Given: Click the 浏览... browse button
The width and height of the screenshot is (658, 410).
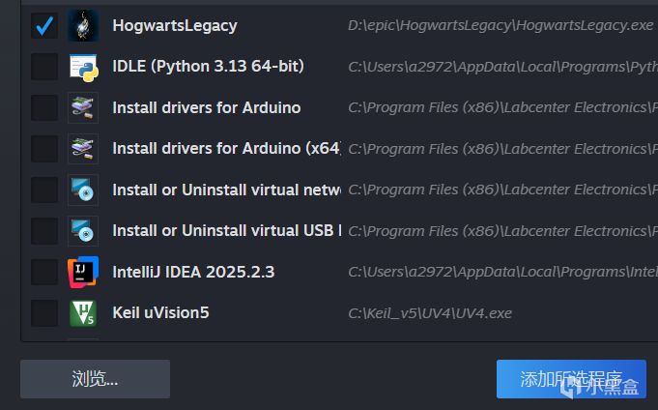Looking at the screenshot, I should (x=95, y=379).
